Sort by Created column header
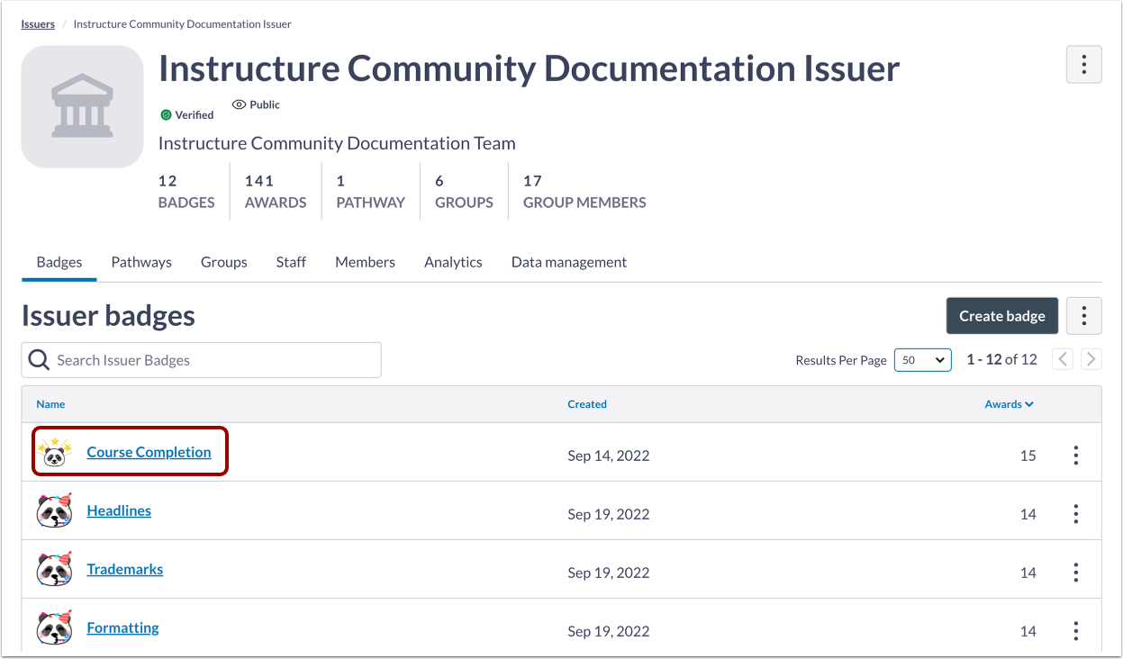The image size is (1123, 659). (x=587, y=404)
